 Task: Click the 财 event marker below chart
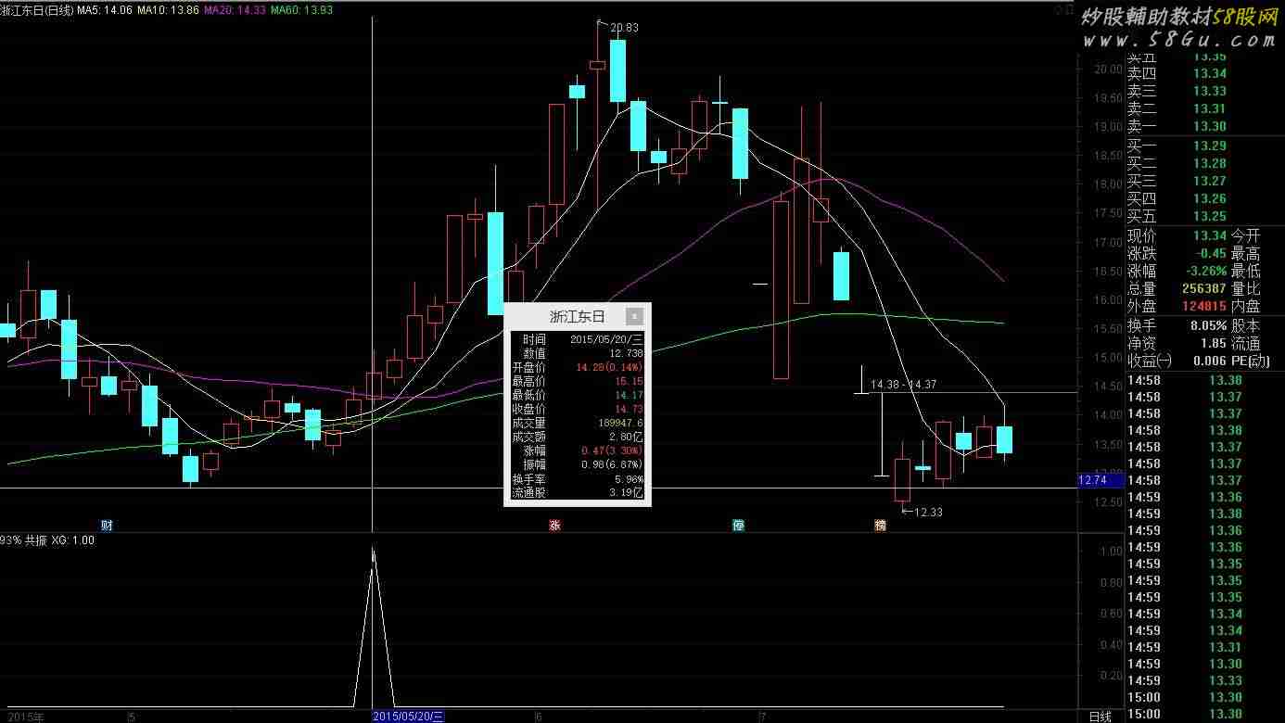pyautogui.click(x=107, y=526)
